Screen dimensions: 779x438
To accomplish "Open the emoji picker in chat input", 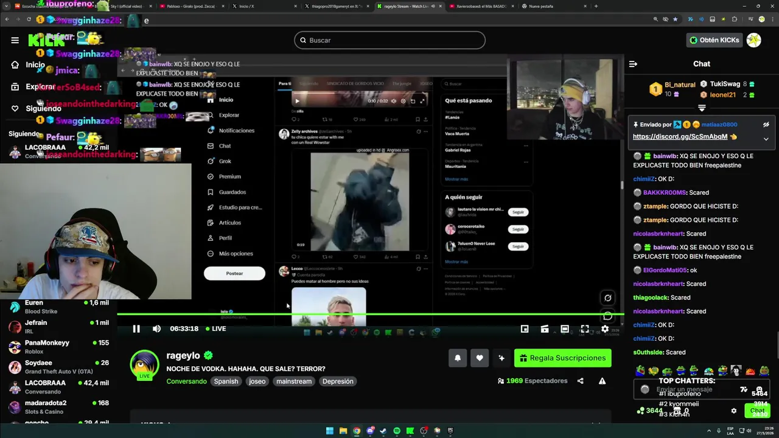I will coord(759,389).
